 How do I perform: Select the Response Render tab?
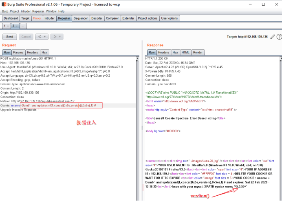(198, 52)
